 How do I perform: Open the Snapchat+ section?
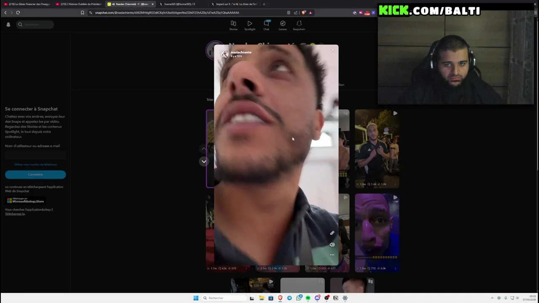pos(299,25)
